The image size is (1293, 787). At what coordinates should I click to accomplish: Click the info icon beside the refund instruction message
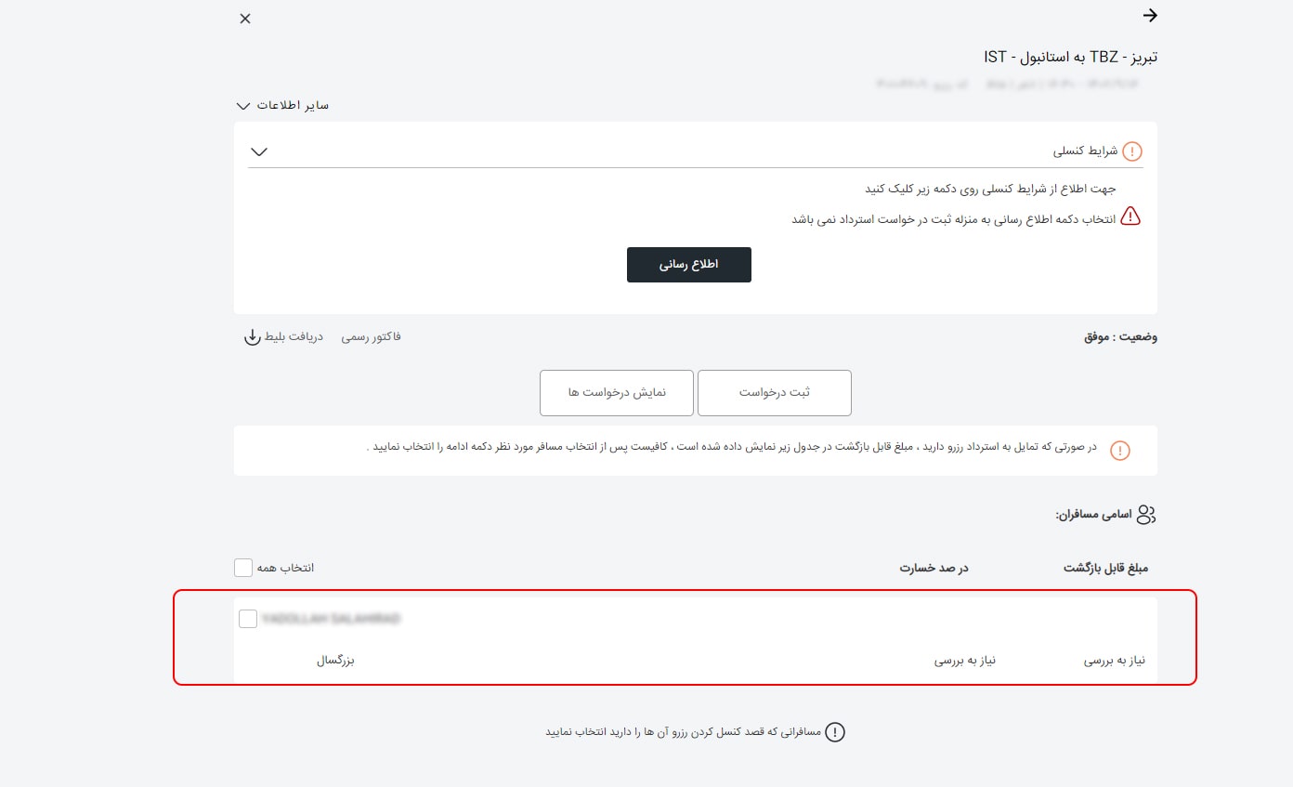[x=1120, y=450]
